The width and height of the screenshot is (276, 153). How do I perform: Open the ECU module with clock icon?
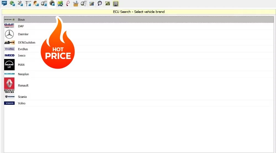point(84,3)
